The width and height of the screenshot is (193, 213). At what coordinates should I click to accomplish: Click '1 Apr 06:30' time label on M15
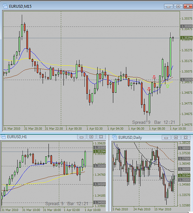[x=136, y=128]
